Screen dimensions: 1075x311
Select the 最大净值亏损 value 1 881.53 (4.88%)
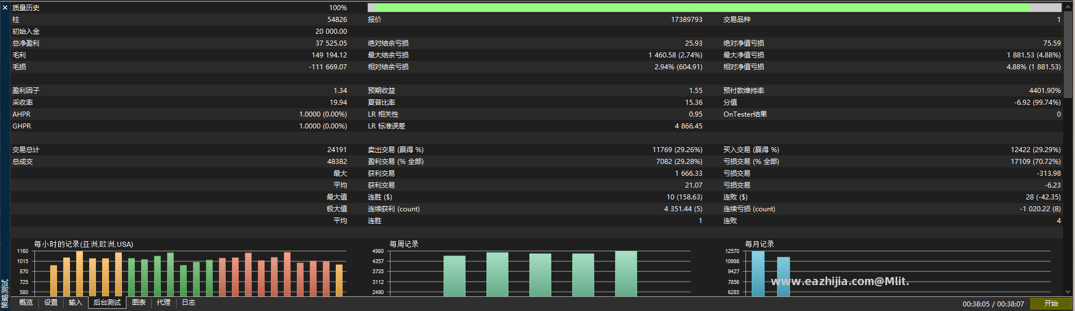1034,55
